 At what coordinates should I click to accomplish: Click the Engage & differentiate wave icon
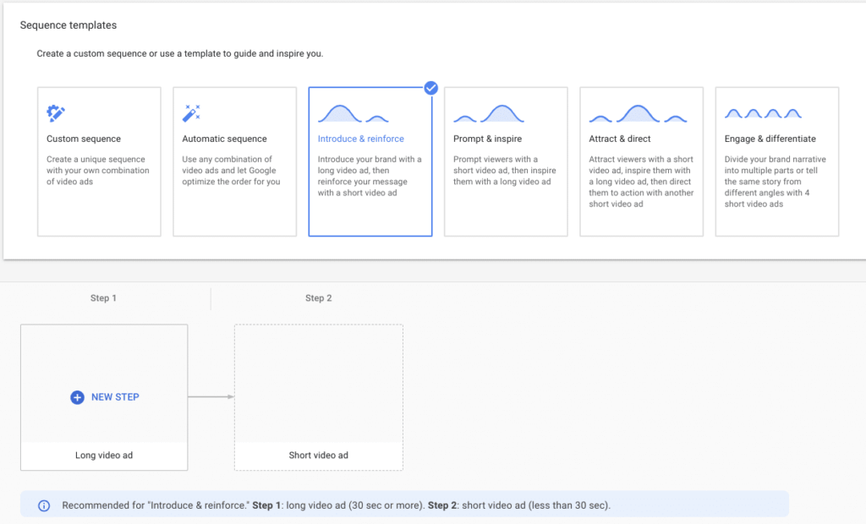(x=763, y=113)
